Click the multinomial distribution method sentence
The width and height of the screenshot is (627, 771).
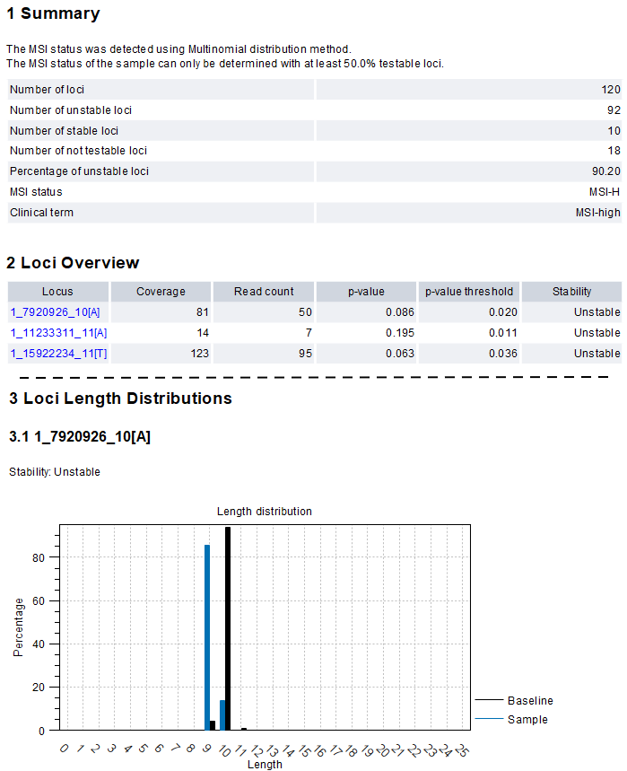[179, 49]
